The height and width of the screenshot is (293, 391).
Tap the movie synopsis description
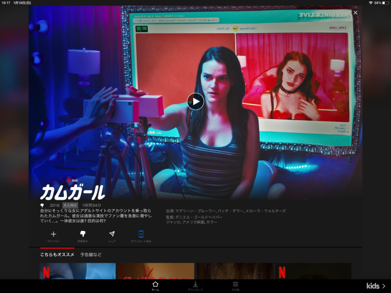point(96,216)
